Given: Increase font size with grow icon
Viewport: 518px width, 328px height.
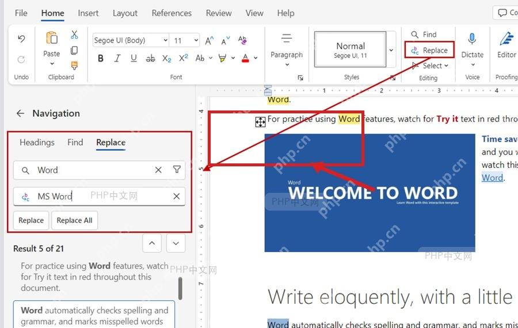Looking at the screenshot, I should (x=210, y=41).
